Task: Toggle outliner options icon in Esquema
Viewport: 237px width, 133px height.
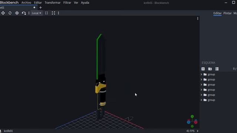Action: (217, 69)
